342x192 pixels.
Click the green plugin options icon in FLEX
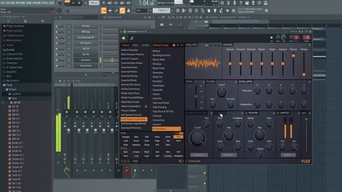123,38
